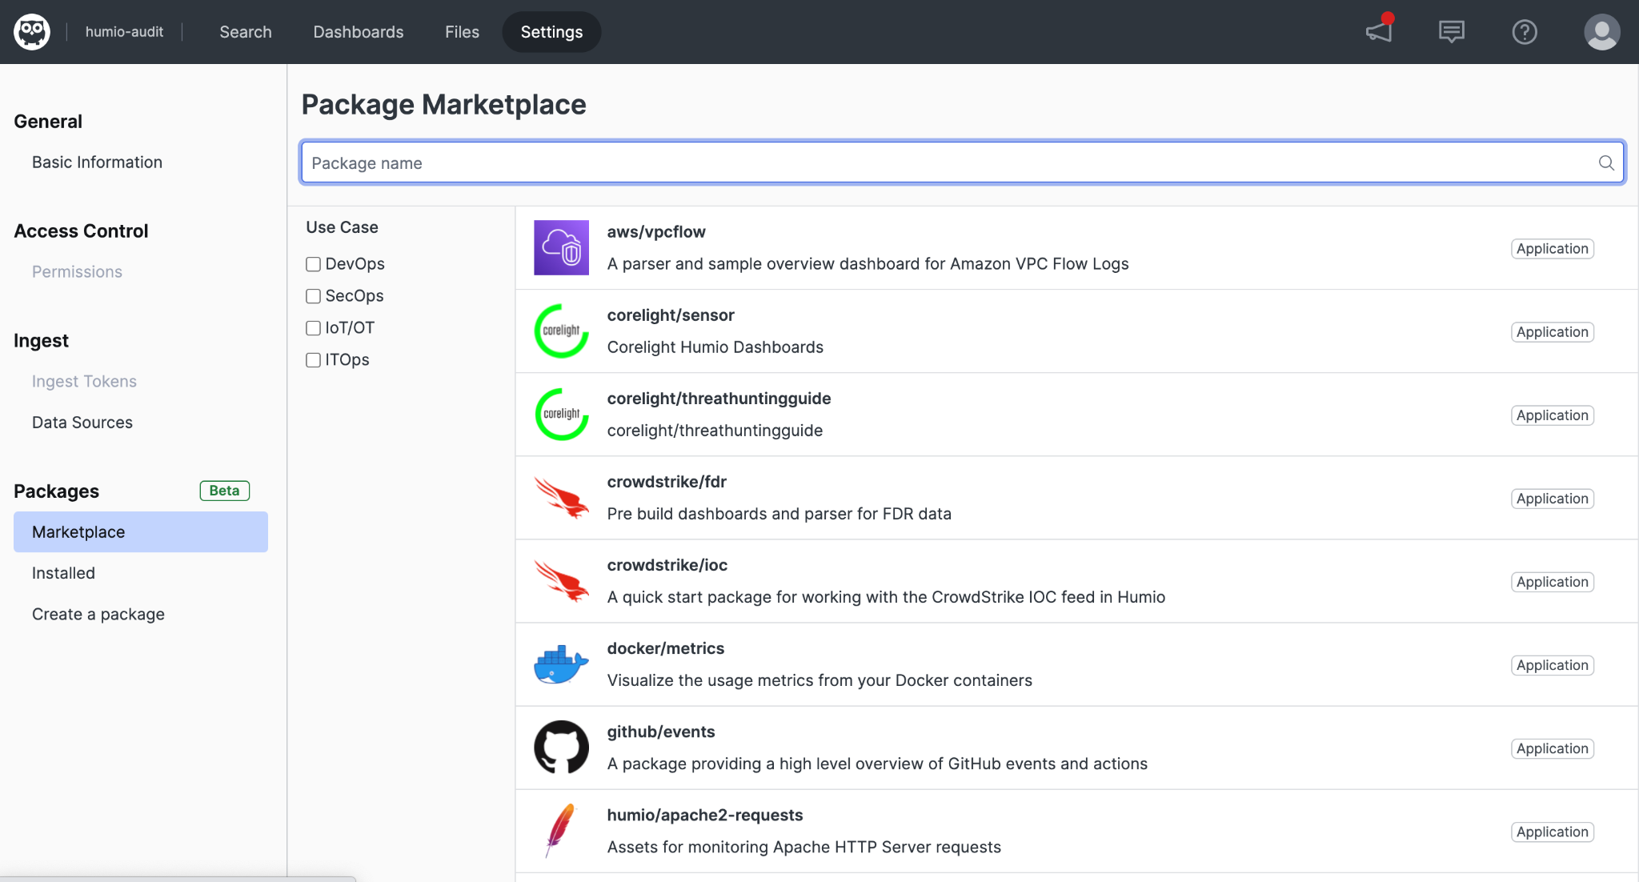Click Application tag on crowdstrike/ioc row
The height and width of the screenshot is (882, 1639).
[1553, 581]
